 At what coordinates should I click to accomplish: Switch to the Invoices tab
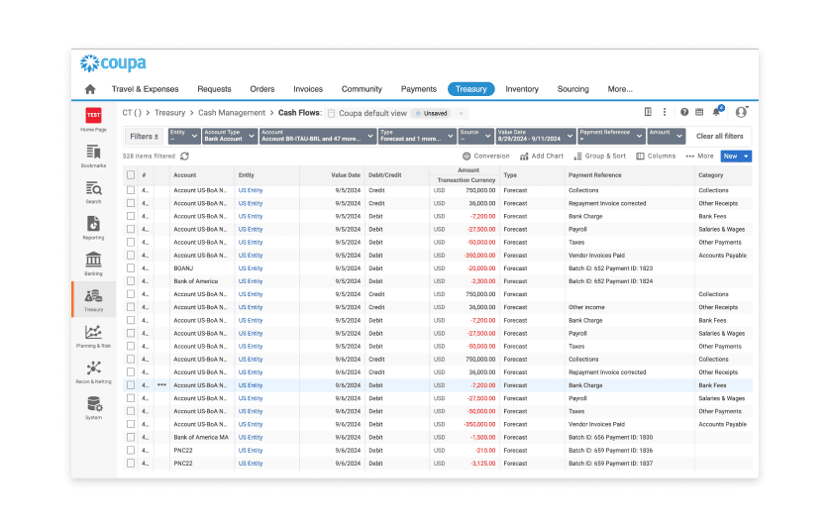point(308,89)
